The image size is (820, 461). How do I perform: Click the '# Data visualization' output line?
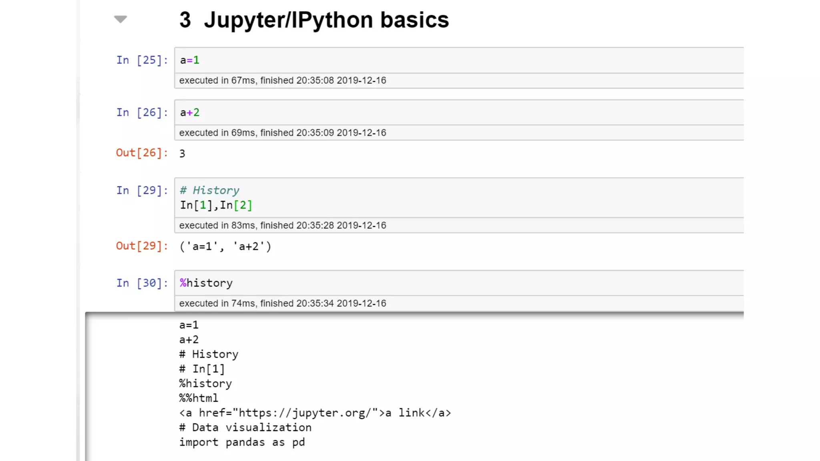click(x=245, y=428)
